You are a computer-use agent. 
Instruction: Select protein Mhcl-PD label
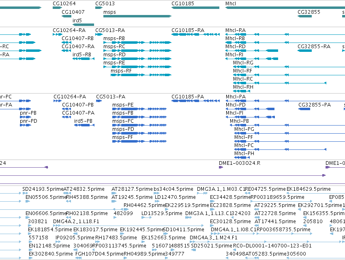pos(236,105)
